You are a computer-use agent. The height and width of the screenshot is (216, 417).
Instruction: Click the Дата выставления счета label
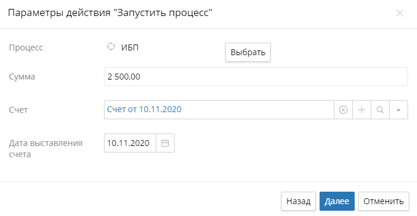point(46,148)
